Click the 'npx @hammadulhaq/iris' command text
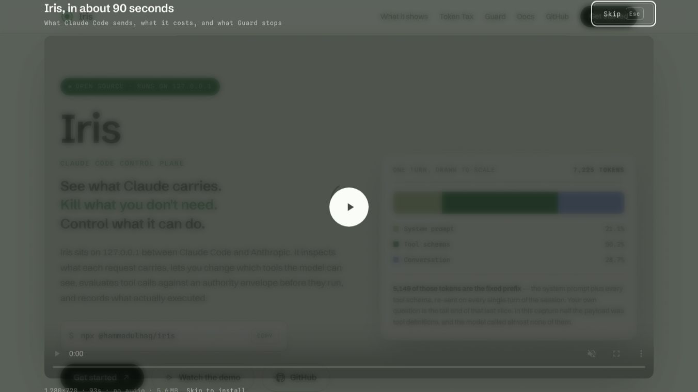The image size is (698, 392). [128, 336]
